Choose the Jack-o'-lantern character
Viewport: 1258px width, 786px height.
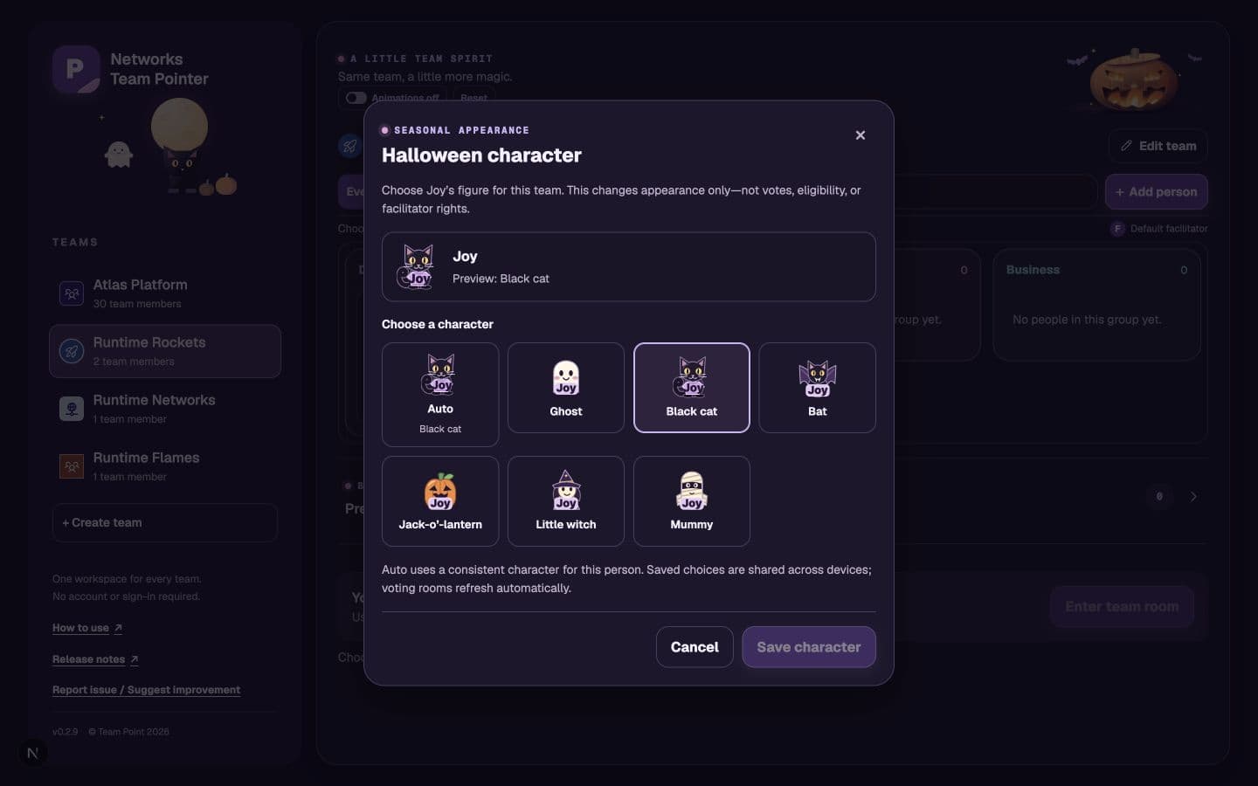440,500
